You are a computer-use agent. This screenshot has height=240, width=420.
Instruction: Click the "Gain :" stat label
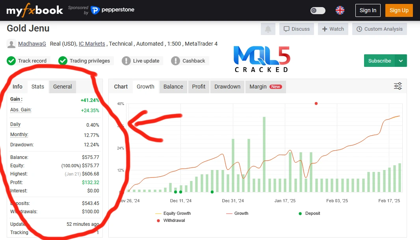click(x=16, y=99)
